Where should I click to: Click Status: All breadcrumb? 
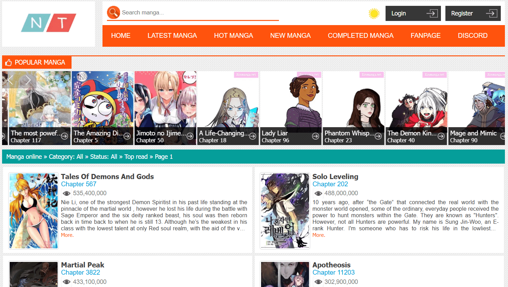pos(104,157)
